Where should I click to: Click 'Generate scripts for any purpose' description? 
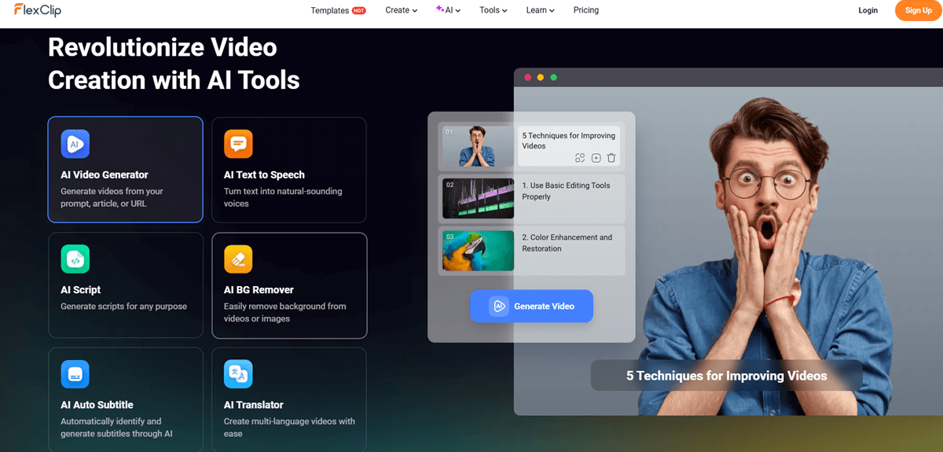(123, 306)
